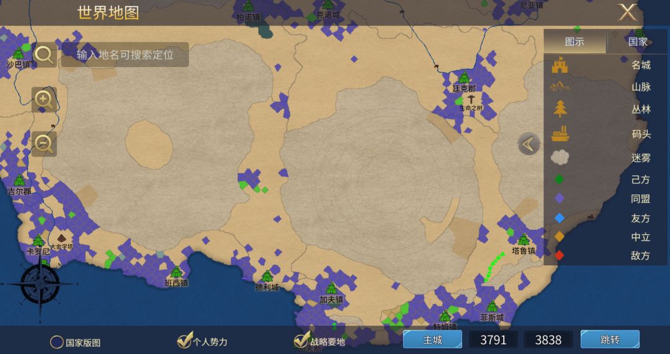Click the purple 同盟 legend diamond
The image size is (670, 354).
point(559,198)
